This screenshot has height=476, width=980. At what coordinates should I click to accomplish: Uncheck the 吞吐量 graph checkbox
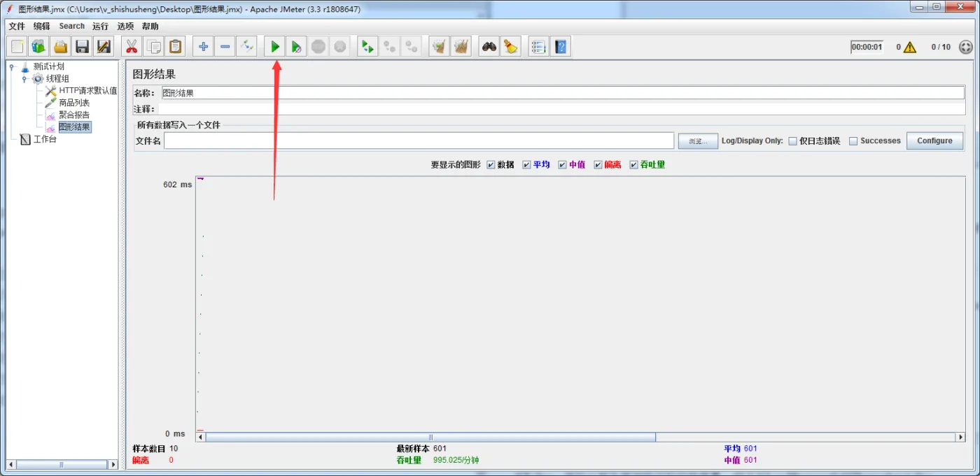[x=633, y=165]
